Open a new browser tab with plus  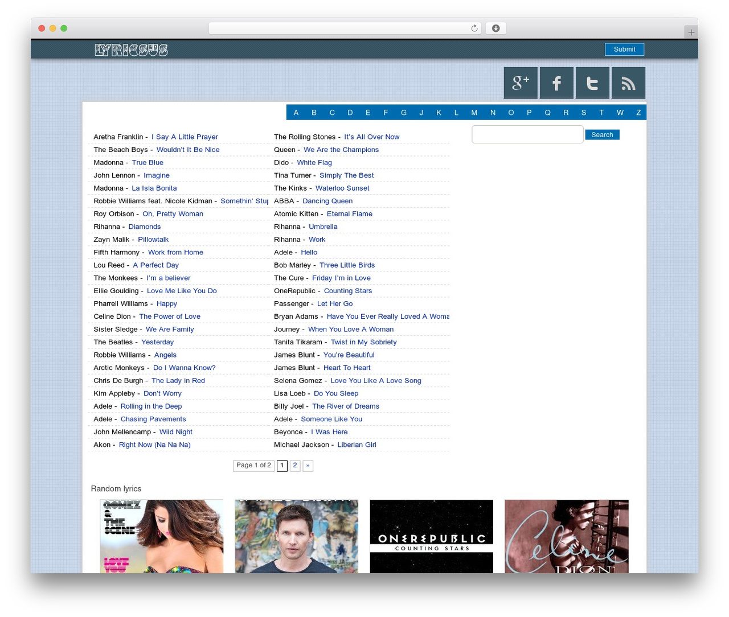pos(691,32)
